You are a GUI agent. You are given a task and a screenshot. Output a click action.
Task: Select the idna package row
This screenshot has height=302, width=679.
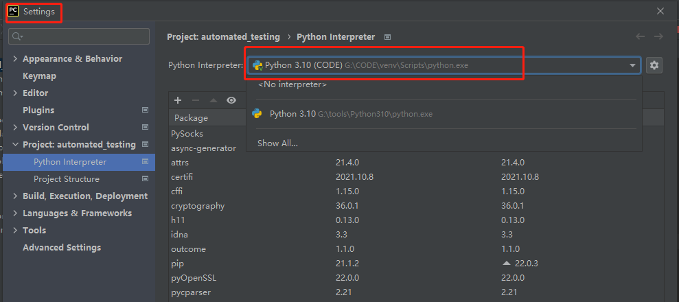click(x=416, y=235)
